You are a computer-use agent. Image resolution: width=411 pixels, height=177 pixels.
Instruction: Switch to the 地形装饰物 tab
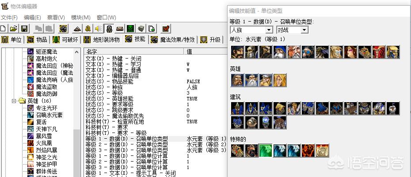pos(102,40)
